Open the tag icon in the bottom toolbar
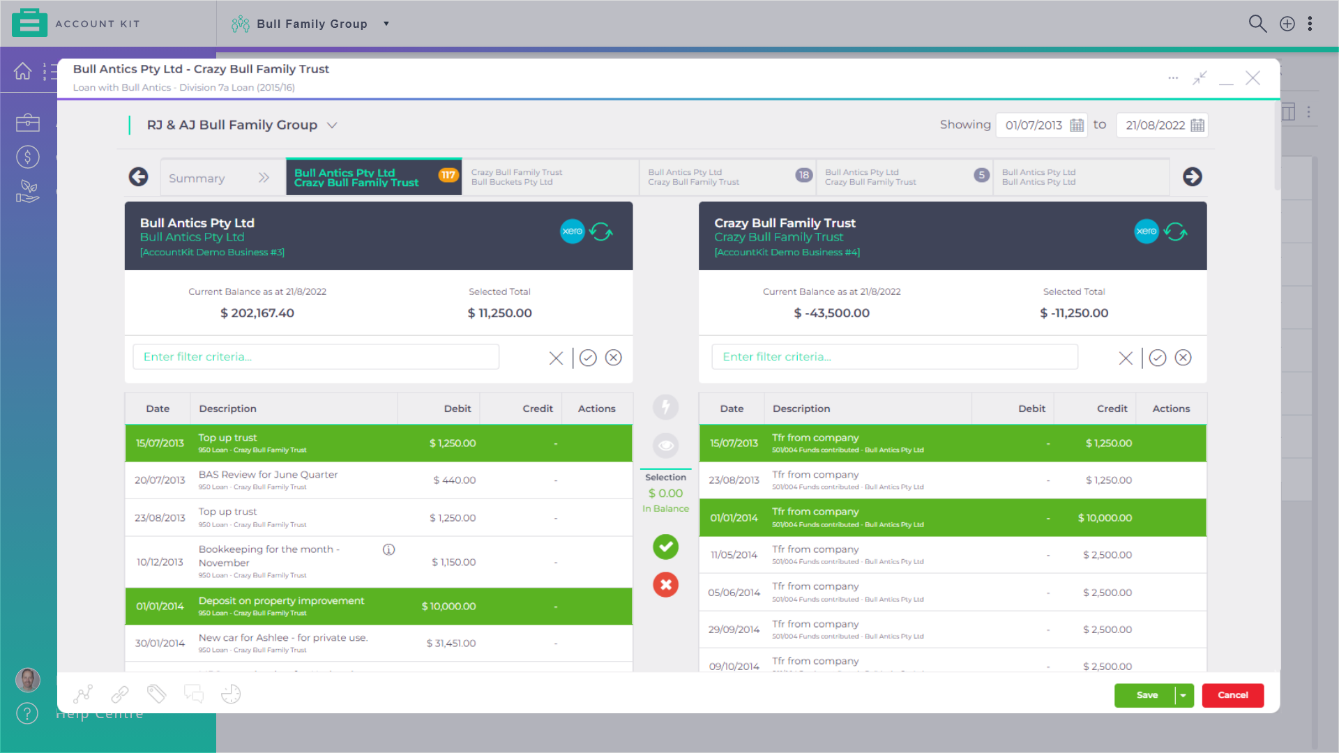The width and height of the screenshot is (1339, 753). [x=157, y=694]
